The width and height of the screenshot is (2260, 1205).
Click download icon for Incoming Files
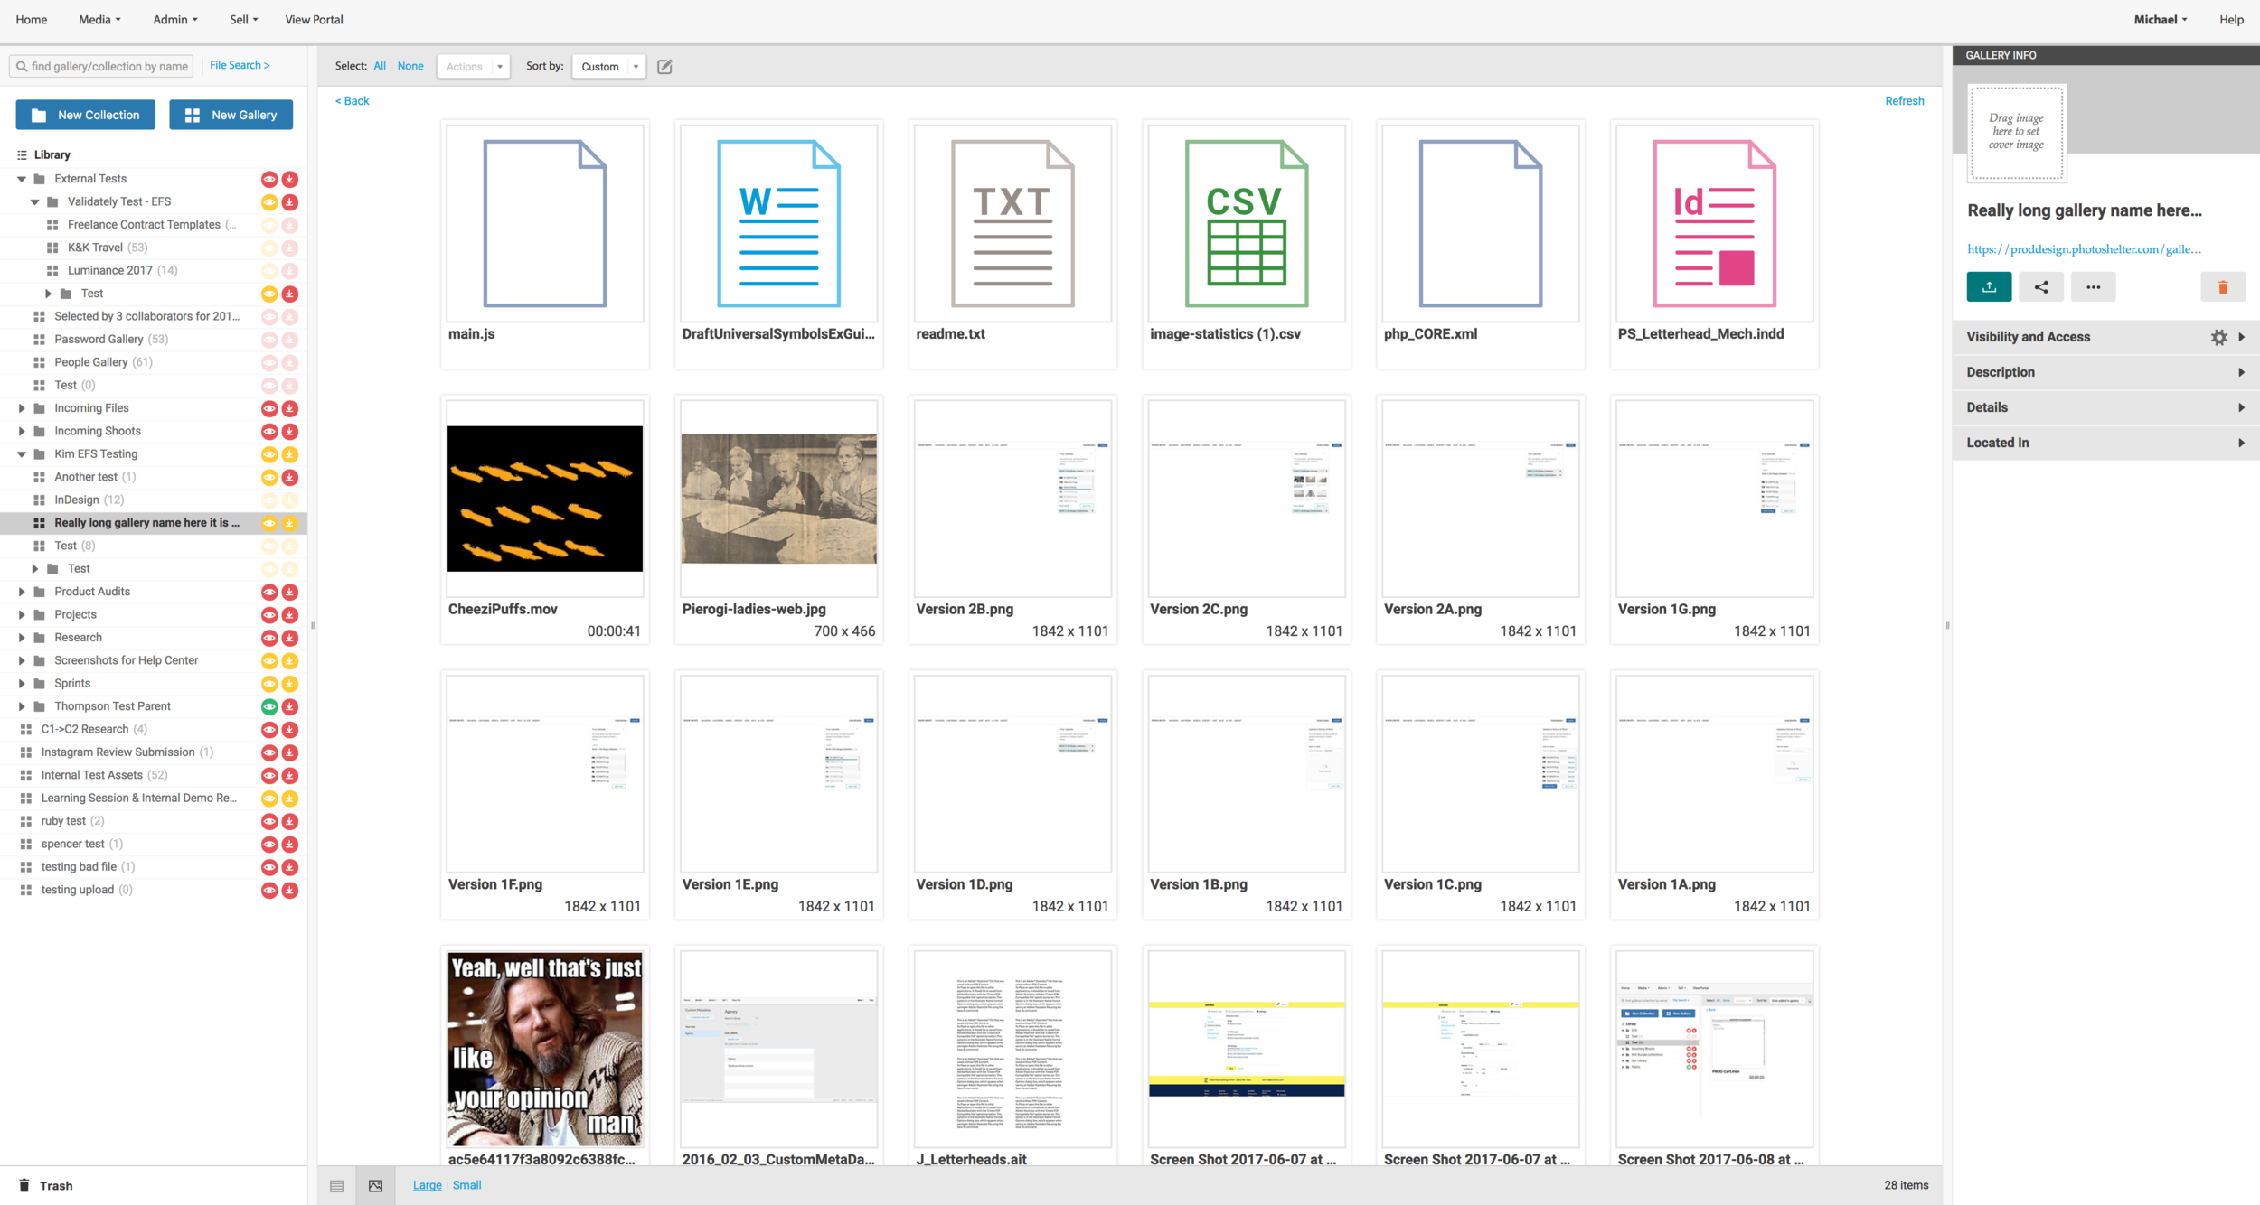click(x=289, y=409)
